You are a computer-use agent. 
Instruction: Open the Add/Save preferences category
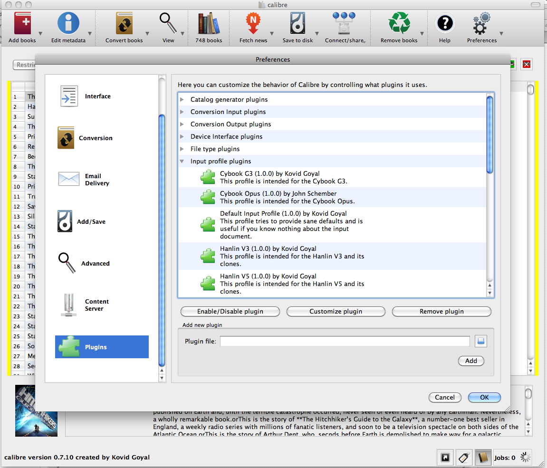point(102,221)
